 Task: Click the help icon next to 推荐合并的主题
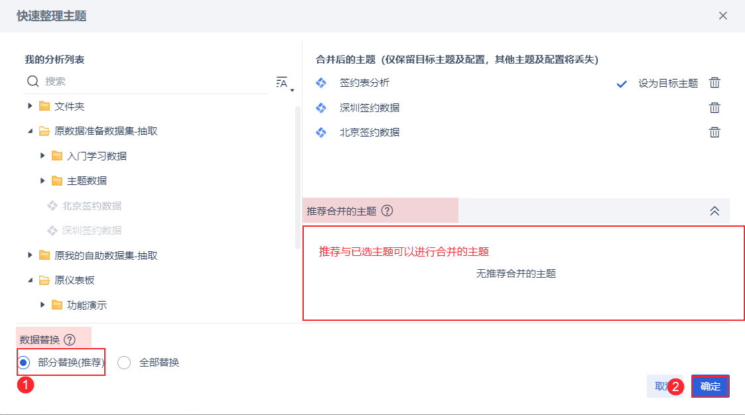[387, 211]
